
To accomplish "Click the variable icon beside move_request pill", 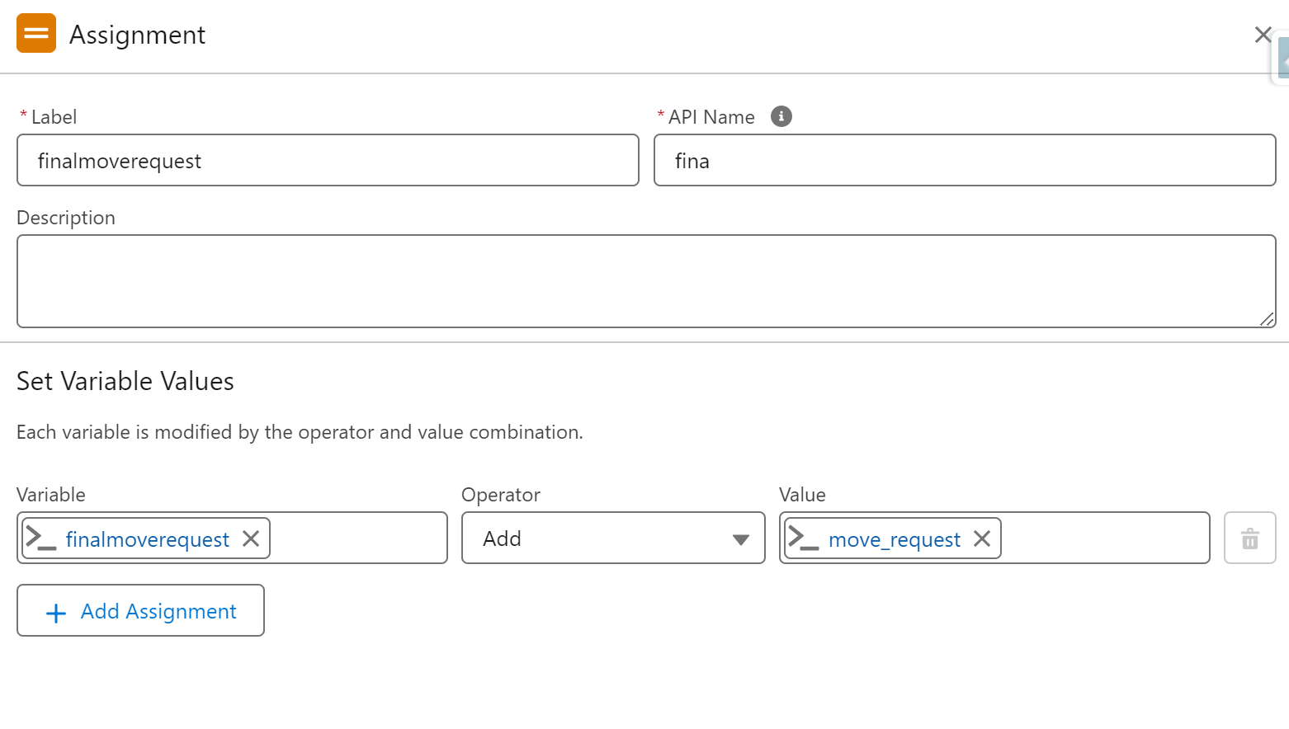I will point(804,539).
